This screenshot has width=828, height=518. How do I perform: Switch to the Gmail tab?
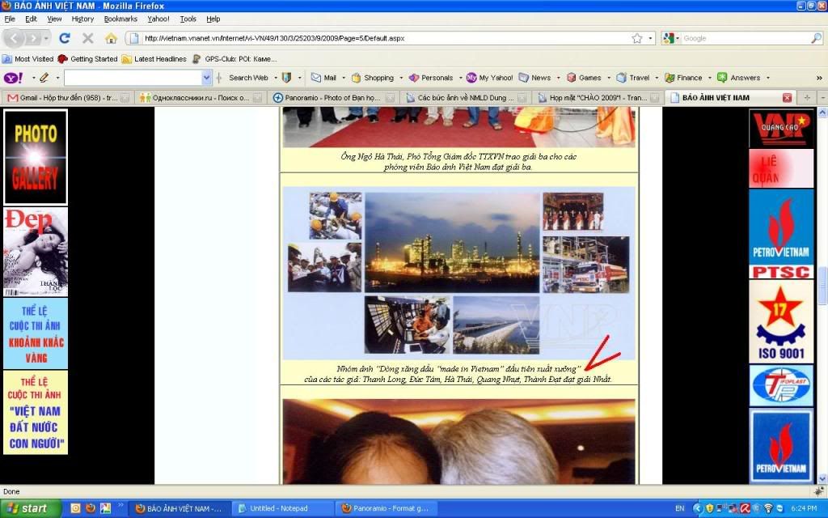pyautogui.click(x=63, y=97)
